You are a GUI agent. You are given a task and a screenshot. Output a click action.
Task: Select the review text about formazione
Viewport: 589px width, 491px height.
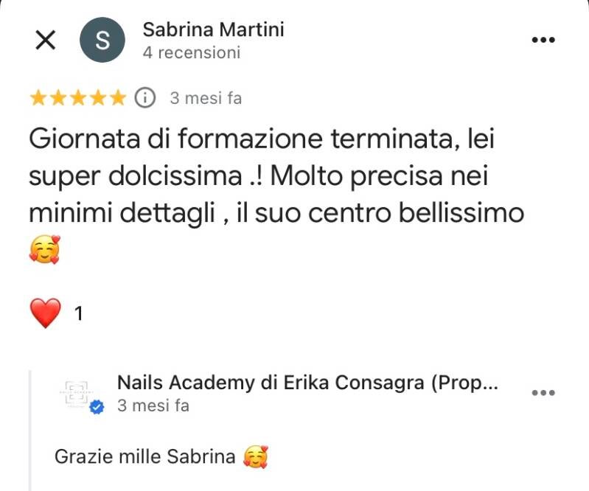(x=276, y=175)
